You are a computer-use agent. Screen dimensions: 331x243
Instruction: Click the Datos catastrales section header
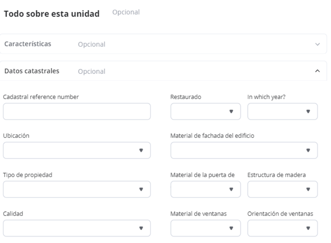click(32, 71)
